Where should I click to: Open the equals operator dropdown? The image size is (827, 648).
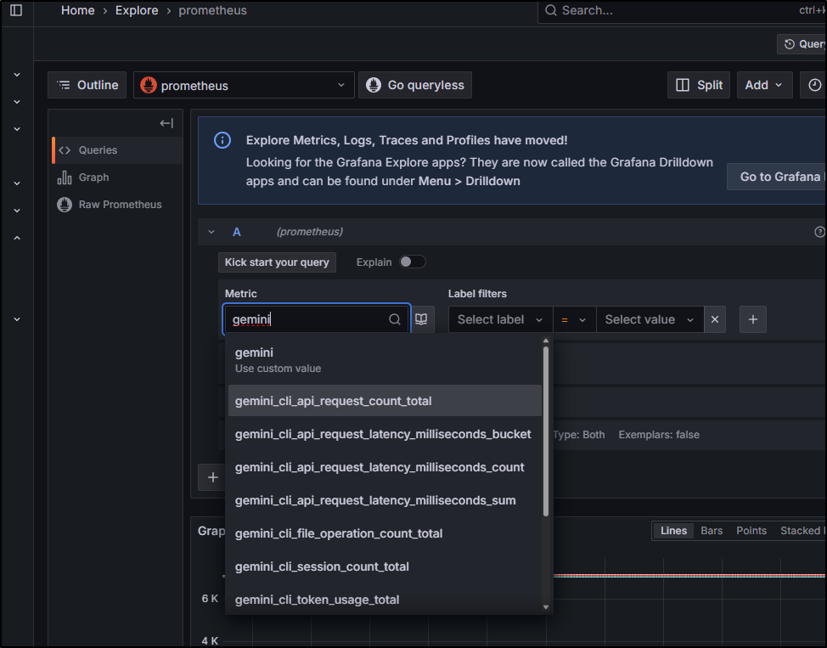[x=574, y=319]
